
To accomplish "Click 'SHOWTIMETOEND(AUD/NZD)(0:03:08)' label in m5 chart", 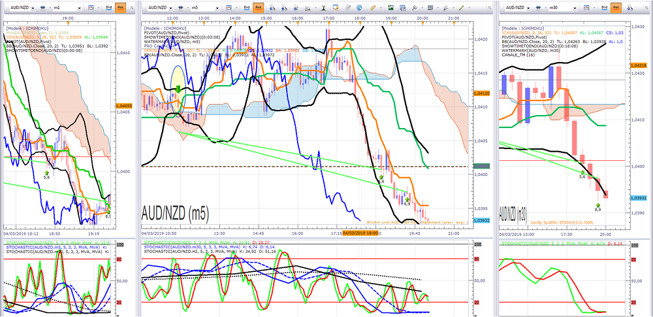I will [x=183, y=37].
